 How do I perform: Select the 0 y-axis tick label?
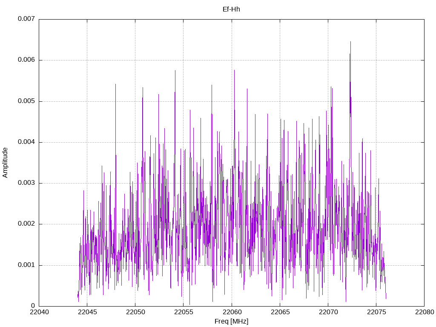tap(33, 306)
